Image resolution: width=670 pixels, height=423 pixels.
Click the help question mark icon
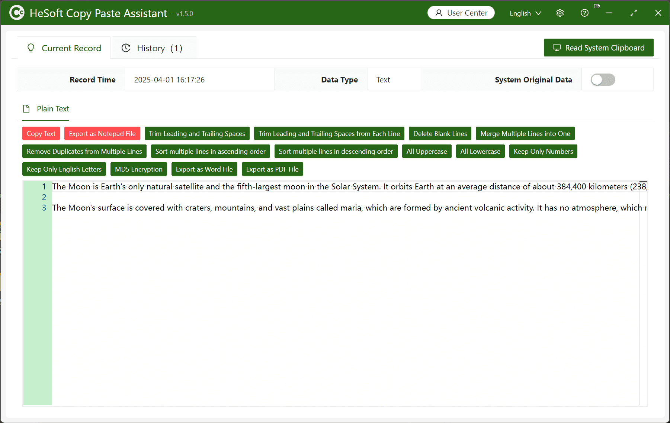tap(584, 13)
